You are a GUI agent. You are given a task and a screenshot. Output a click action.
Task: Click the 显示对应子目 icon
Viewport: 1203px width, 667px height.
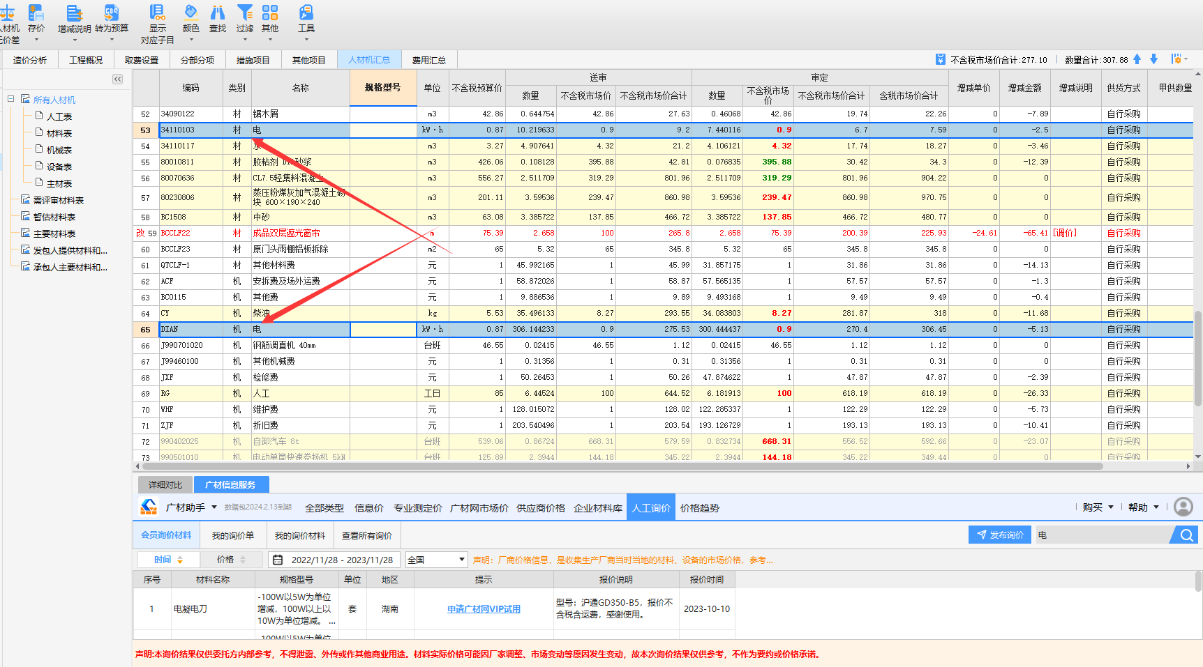click(158, 13)
